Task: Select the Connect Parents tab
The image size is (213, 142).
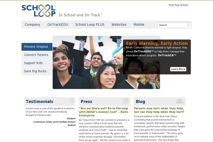Action: tap(37, 55)
